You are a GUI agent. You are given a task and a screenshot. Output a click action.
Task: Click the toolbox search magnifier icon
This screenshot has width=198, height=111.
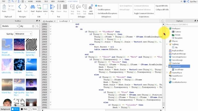(37, 26)
